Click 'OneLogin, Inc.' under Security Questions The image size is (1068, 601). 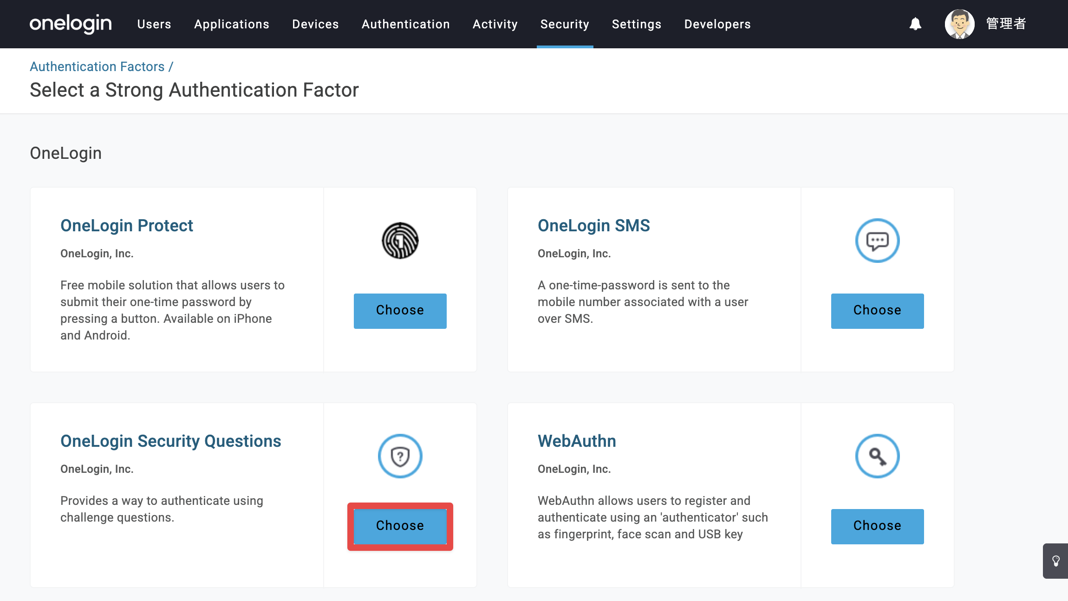coord(97,469)
